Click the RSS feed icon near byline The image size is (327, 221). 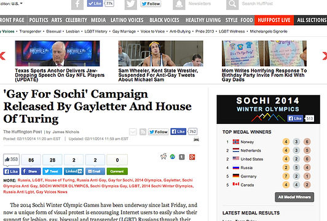(143, 132)
